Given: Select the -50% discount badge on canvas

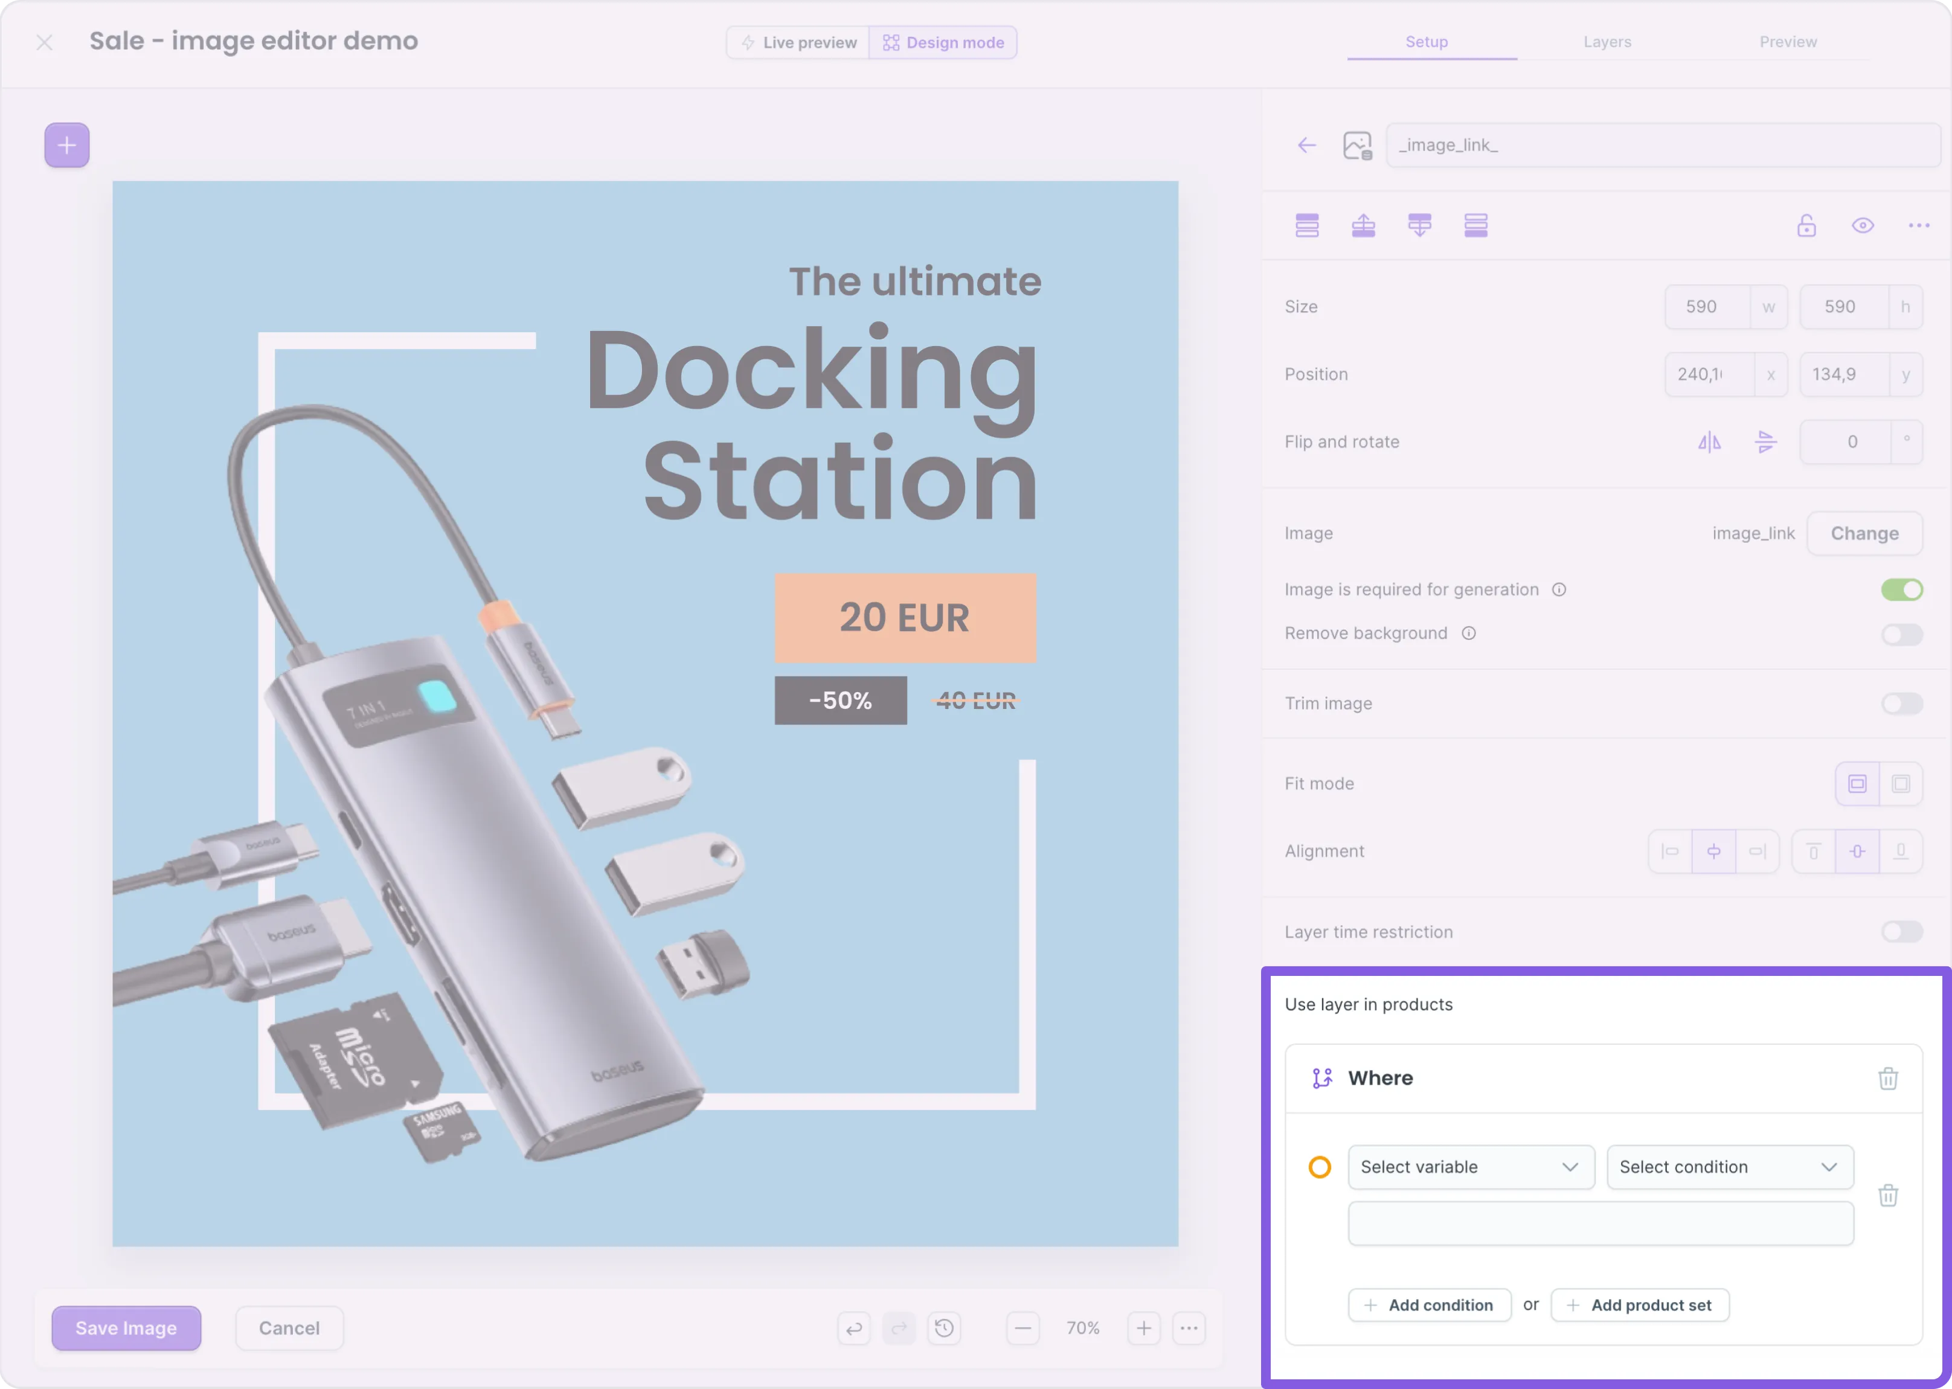Looking at the screenshot, I should tap(841, 701).
